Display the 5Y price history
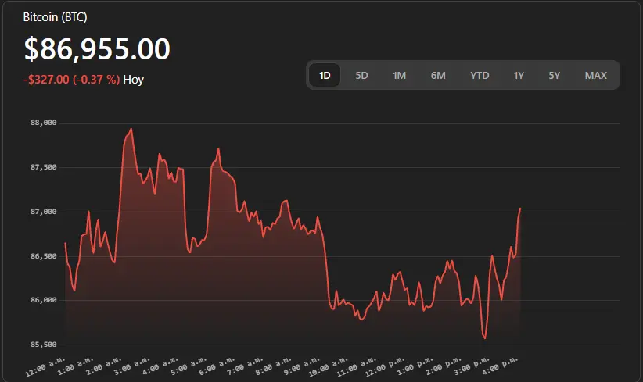Image resolution: width=643 pixels, height=382 pixels. pyautogui.click(x=555, y=76)
